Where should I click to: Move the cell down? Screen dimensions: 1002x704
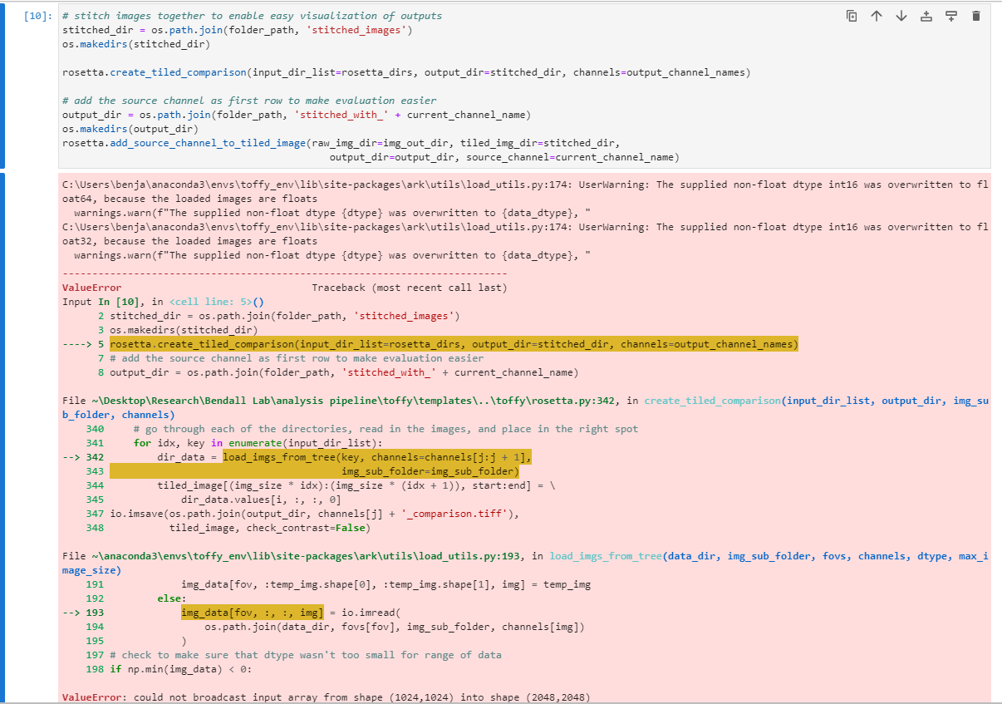tap(901, 15)
